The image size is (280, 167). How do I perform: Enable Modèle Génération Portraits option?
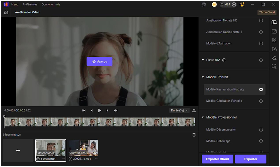click(x=261, y=101)
